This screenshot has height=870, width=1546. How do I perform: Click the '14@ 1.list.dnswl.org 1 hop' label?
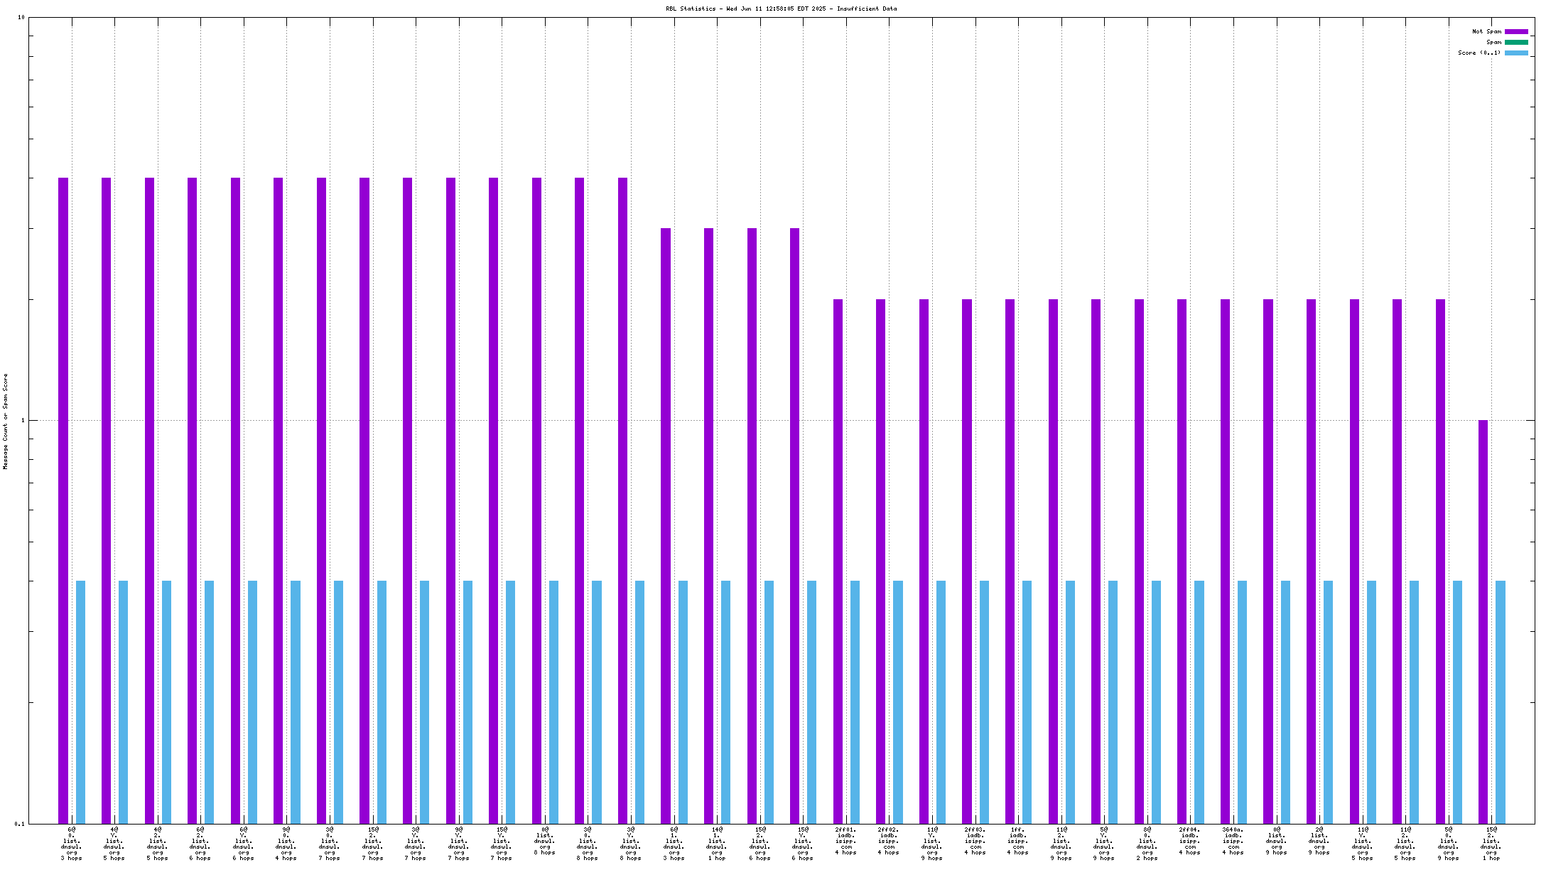717,843
